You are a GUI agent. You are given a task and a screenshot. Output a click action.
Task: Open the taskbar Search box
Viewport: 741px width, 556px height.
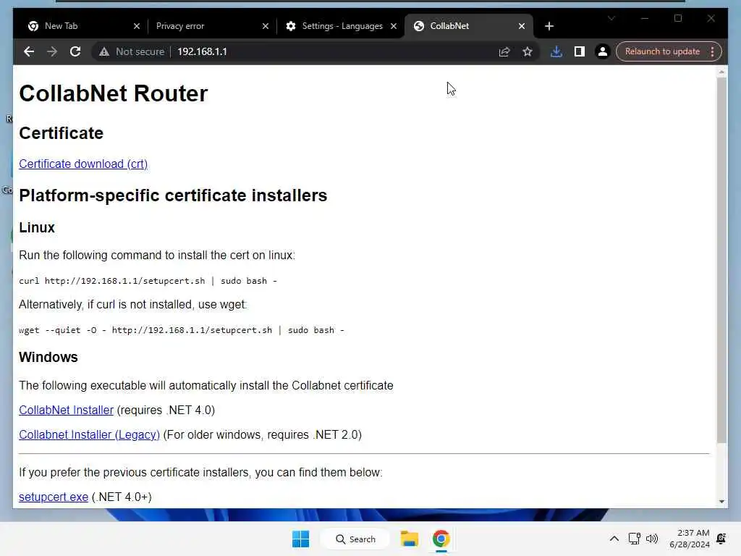(355, 539)
